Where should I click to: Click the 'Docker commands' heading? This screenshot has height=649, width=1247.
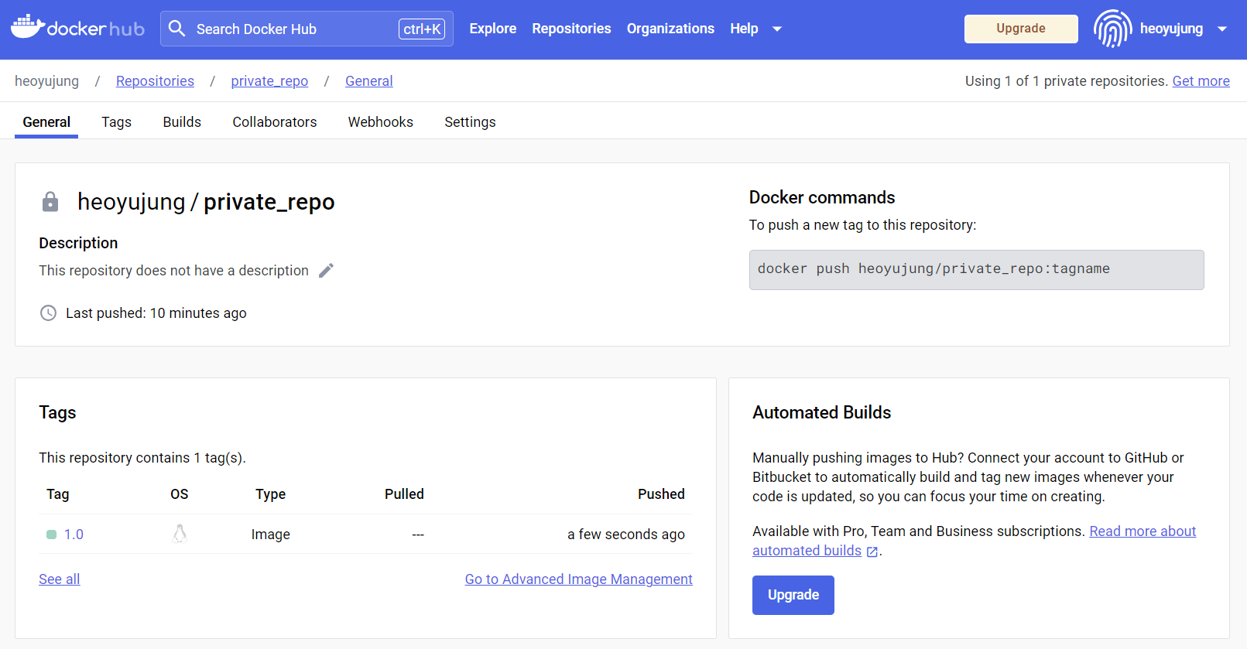pos(822,197)
